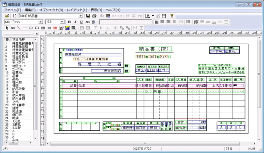Align text right
Image resolution: width=264 pixels, height=153 pixels.
point(168,22)
